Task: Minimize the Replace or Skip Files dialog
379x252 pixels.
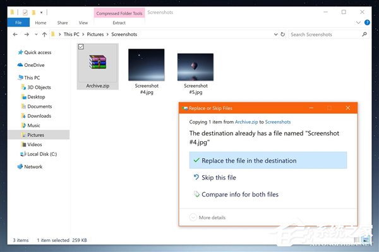Action: [311, 108]
